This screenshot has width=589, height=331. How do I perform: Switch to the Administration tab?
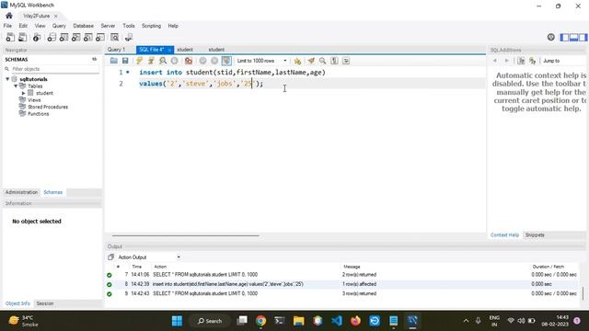pos(21,192)
